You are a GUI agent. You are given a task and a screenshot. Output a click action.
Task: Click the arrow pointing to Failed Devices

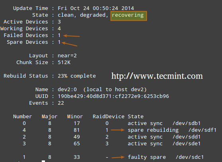pos(71,36)
